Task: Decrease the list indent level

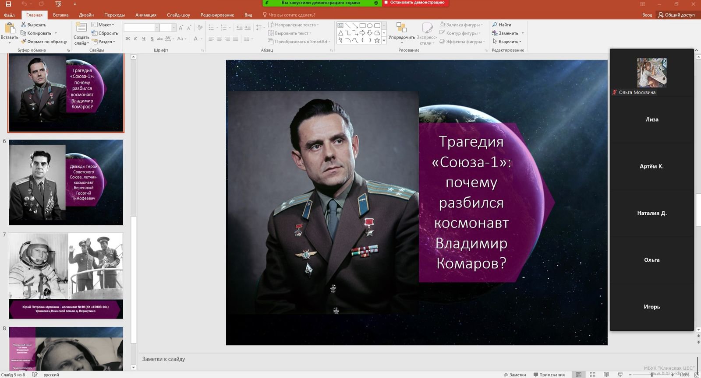Action: [x=239, y=28]
